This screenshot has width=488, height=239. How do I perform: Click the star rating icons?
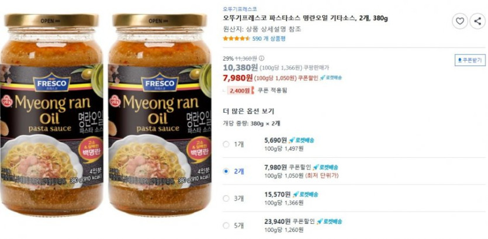pyautogui.click(x=237, y=39)
